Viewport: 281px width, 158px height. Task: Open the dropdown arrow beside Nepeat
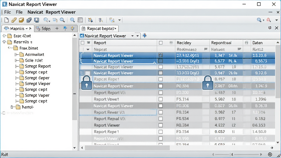click(x=88, y=49)
